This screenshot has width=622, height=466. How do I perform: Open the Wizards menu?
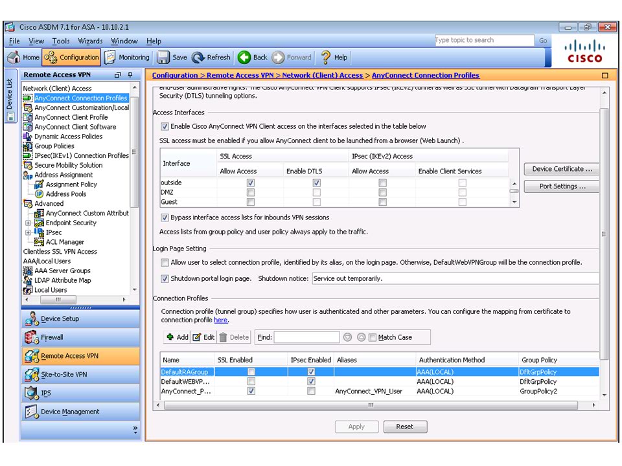(x=90, y=41)
